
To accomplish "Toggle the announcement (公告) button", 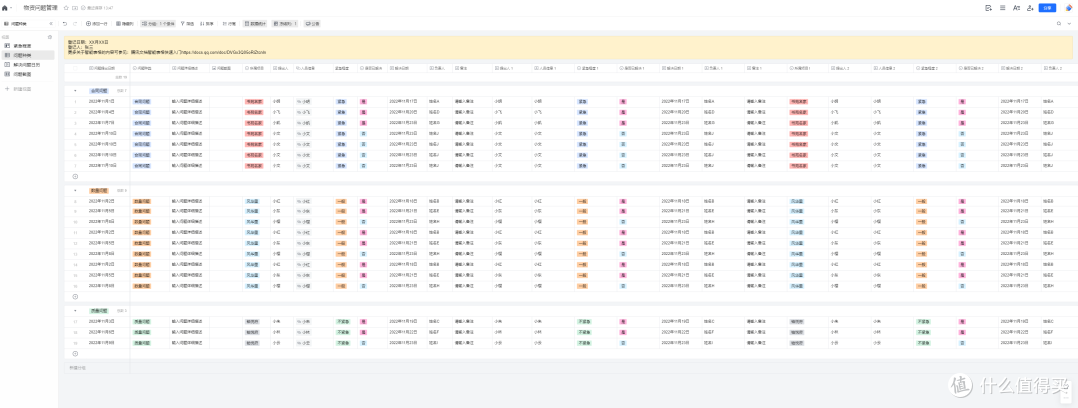I will tap(312, 23).
